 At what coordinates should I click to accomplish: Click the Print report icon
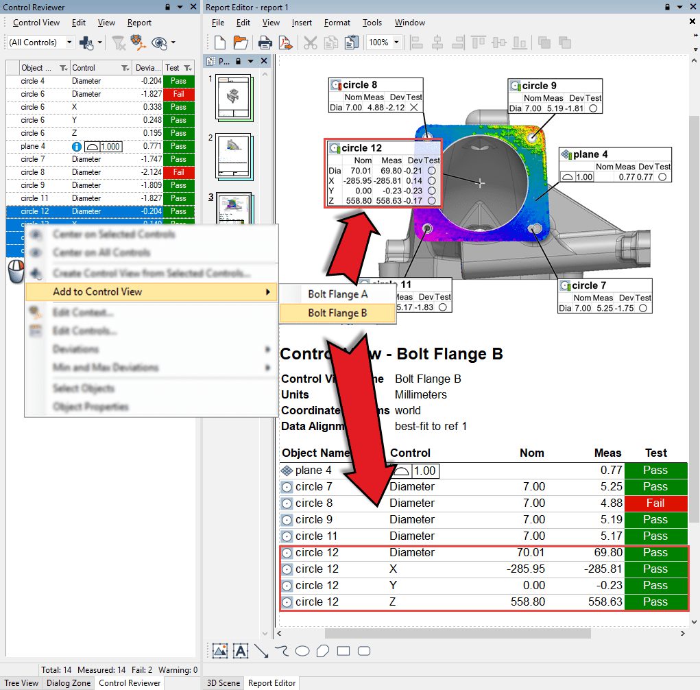pyautogui.click(x=265, y=43)
